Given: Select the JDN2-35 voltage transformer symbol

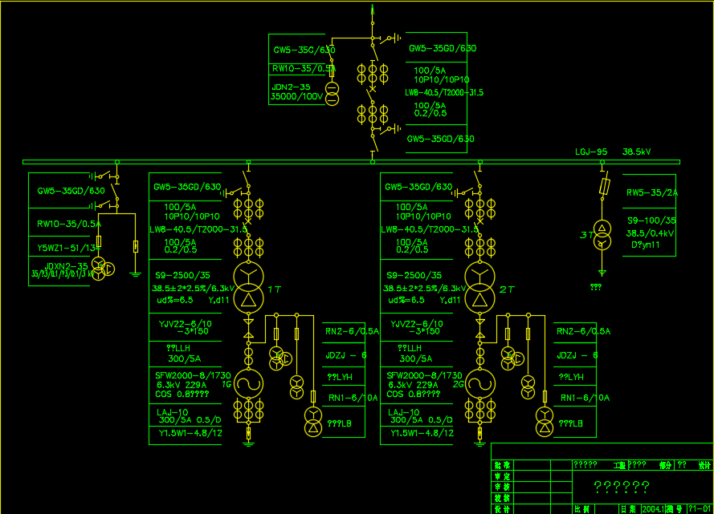Looking at the screenshot, I should click(x=332, y=93).
